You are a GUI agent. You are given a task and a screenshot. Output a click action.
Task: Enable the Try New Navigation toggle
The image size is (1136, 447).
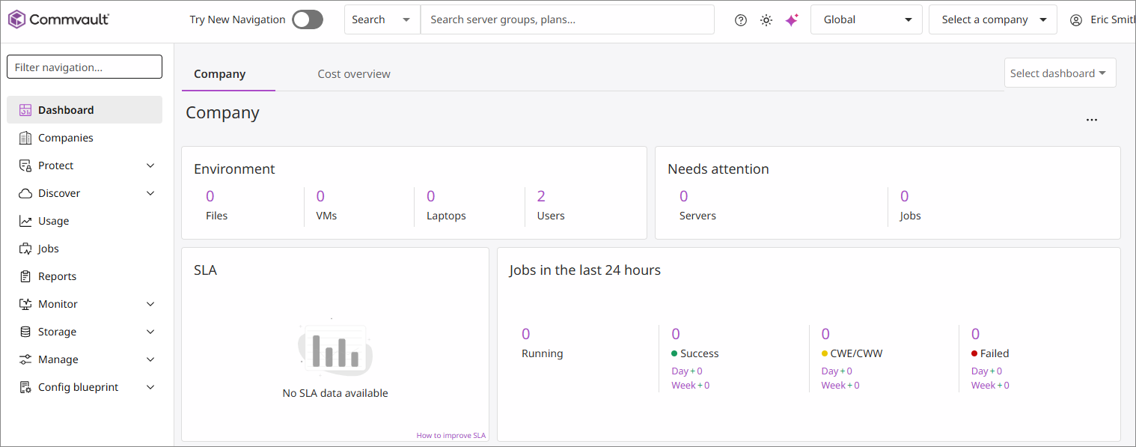click(x=308, y=19)
